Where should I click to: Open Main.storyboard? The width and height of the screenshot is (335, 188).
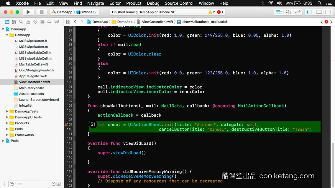coord(32,88)
